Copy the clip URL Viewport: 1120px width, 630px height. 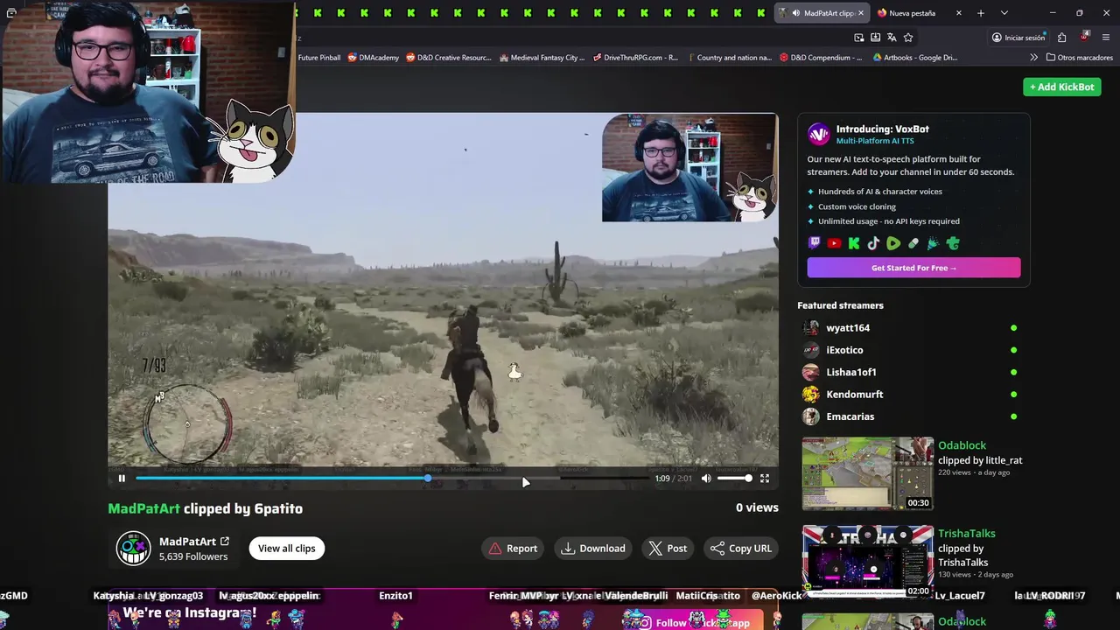coord(741,549)
